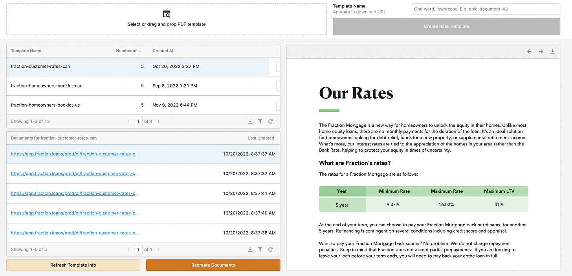The image size is (572, 276).
Task: Click documents table page number field
Action: pos(138,249)
